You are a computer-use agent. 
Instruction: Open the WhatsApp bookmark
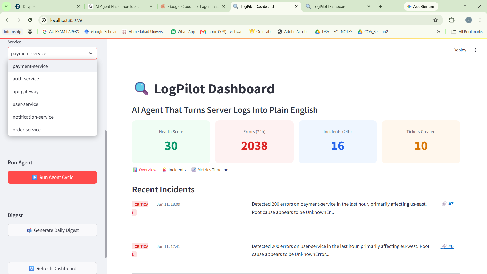(x=183, y=32)
